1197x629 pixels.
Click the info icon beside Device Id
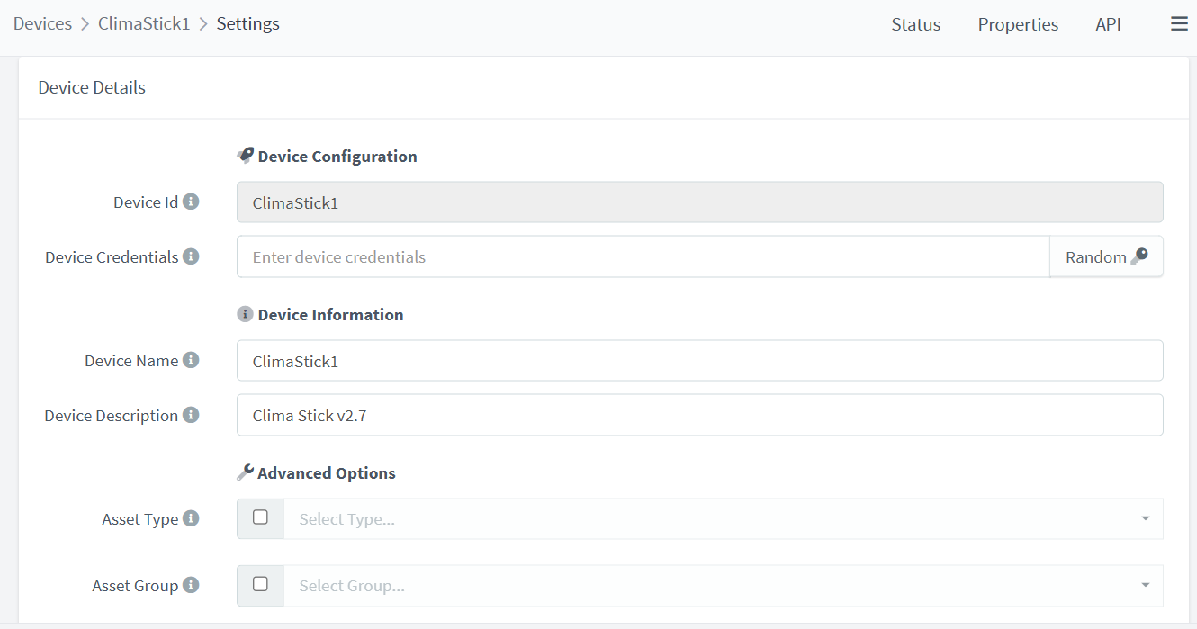191,202
